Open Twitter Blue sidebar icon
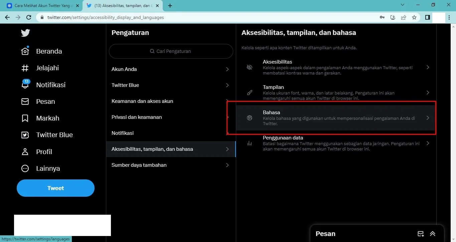Screen dimensions: 456x242 (x=25, y=135)
